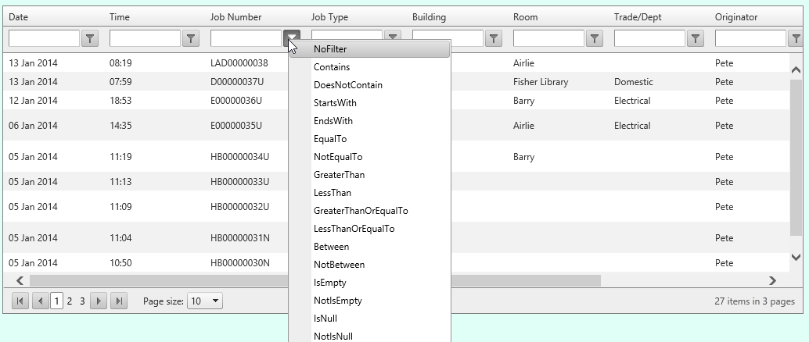Screen dimensions: 809x342
Task: Click the Trade/Dept filter text box
Action: (649, 38)
